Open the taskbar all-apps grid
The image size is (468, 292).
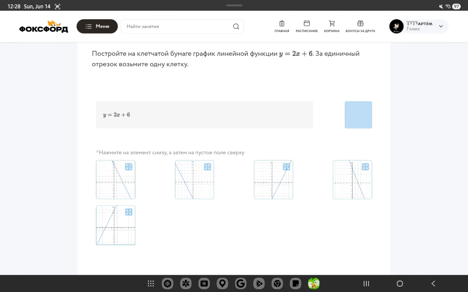click(x=151, y=284)
